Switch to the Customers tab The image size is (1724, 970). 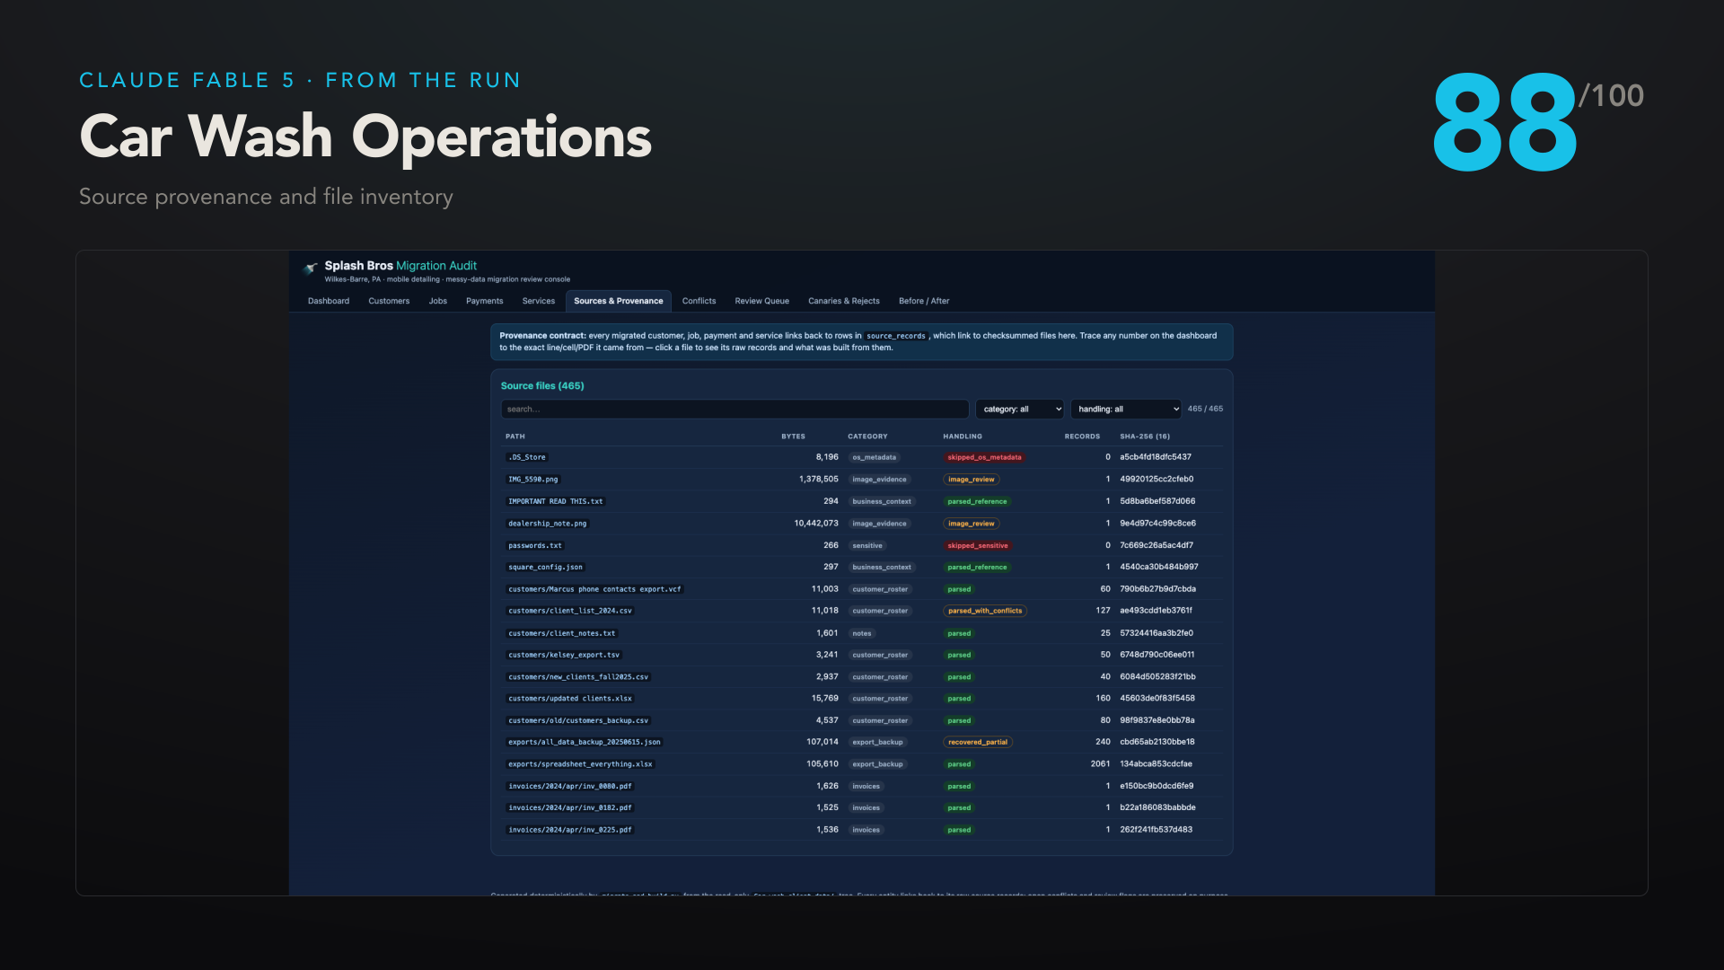[389, 301]
